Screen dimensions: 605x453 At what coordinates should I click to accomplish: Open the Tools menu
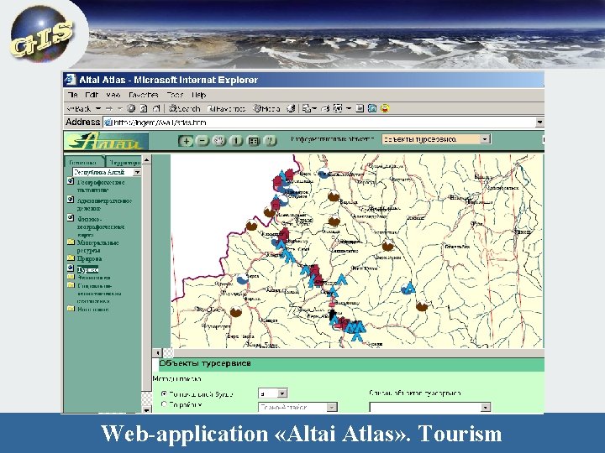click(175, 95)
